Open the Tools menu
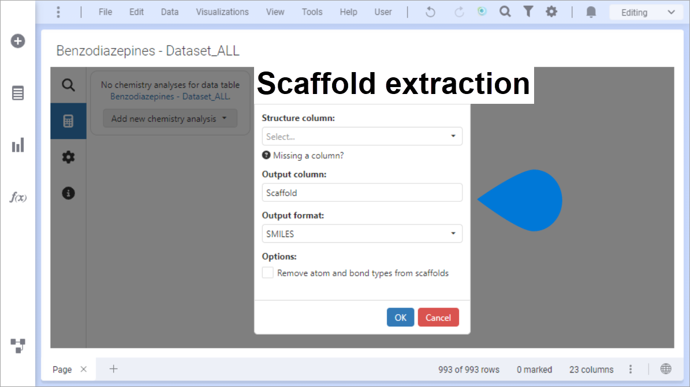690x387 pixels. [312, 12]
